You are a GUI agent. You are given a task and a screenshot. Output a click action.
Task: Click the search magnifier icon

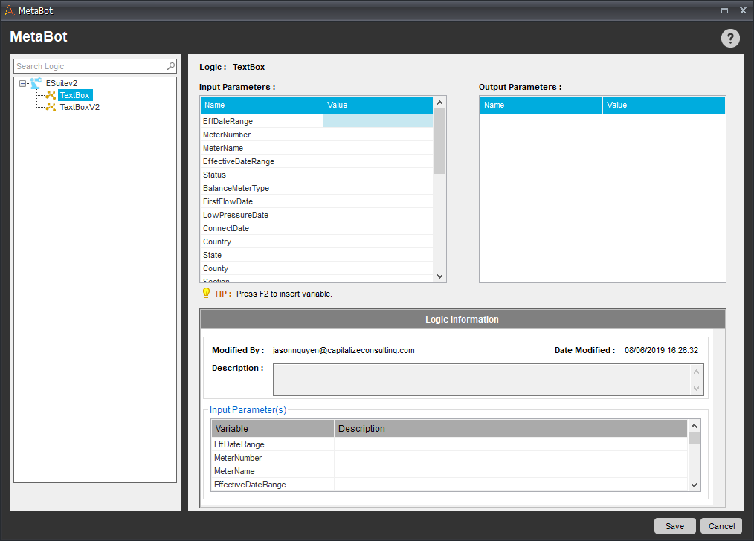[x=171, y=66]
